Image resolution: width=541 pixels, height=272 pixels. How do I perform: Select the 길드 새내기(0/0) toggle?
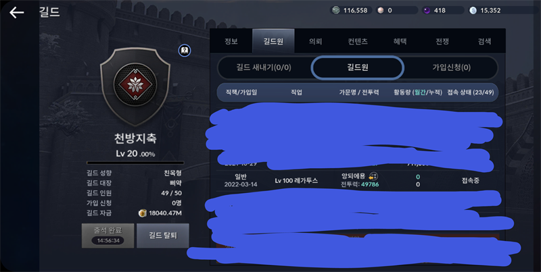[x=264, y=67]
